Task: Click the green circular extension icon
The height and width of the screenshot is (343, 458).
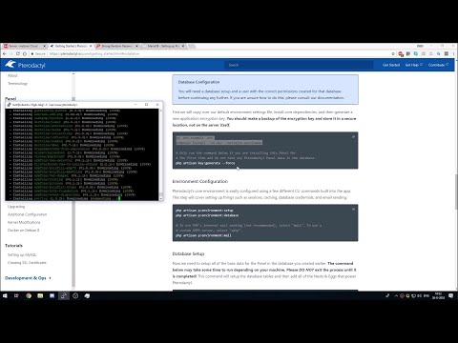Action: [x=416, y=53]
